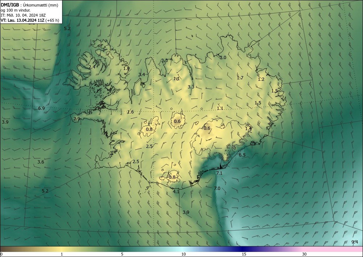Click the colorbar tick label '10'
Screen dimensions: 363x257
tap(184, 254)
